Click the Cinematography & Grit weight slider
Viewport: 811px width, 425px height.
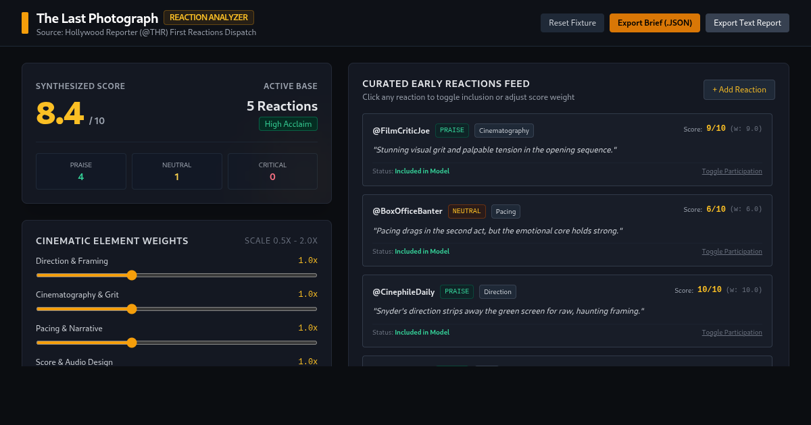[x=176, y=309]
